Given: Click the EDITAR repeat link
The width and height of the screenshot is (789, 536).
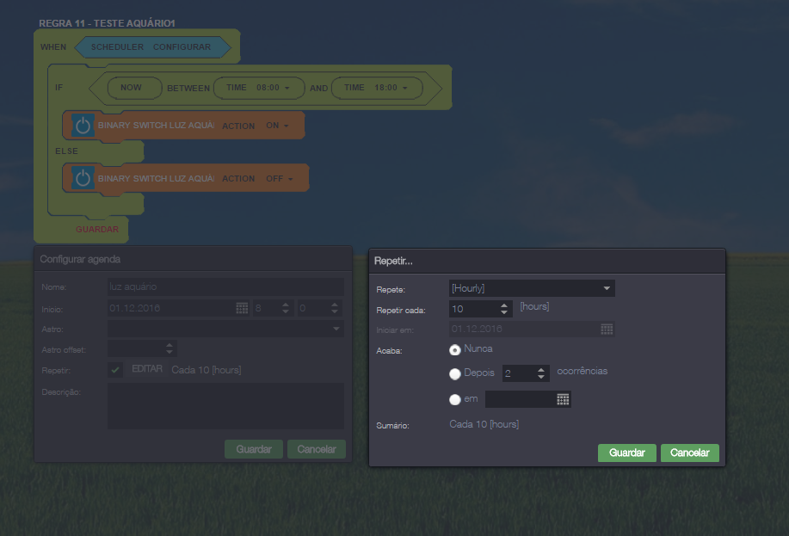Looking at the screenshot, I should point(146,369).
